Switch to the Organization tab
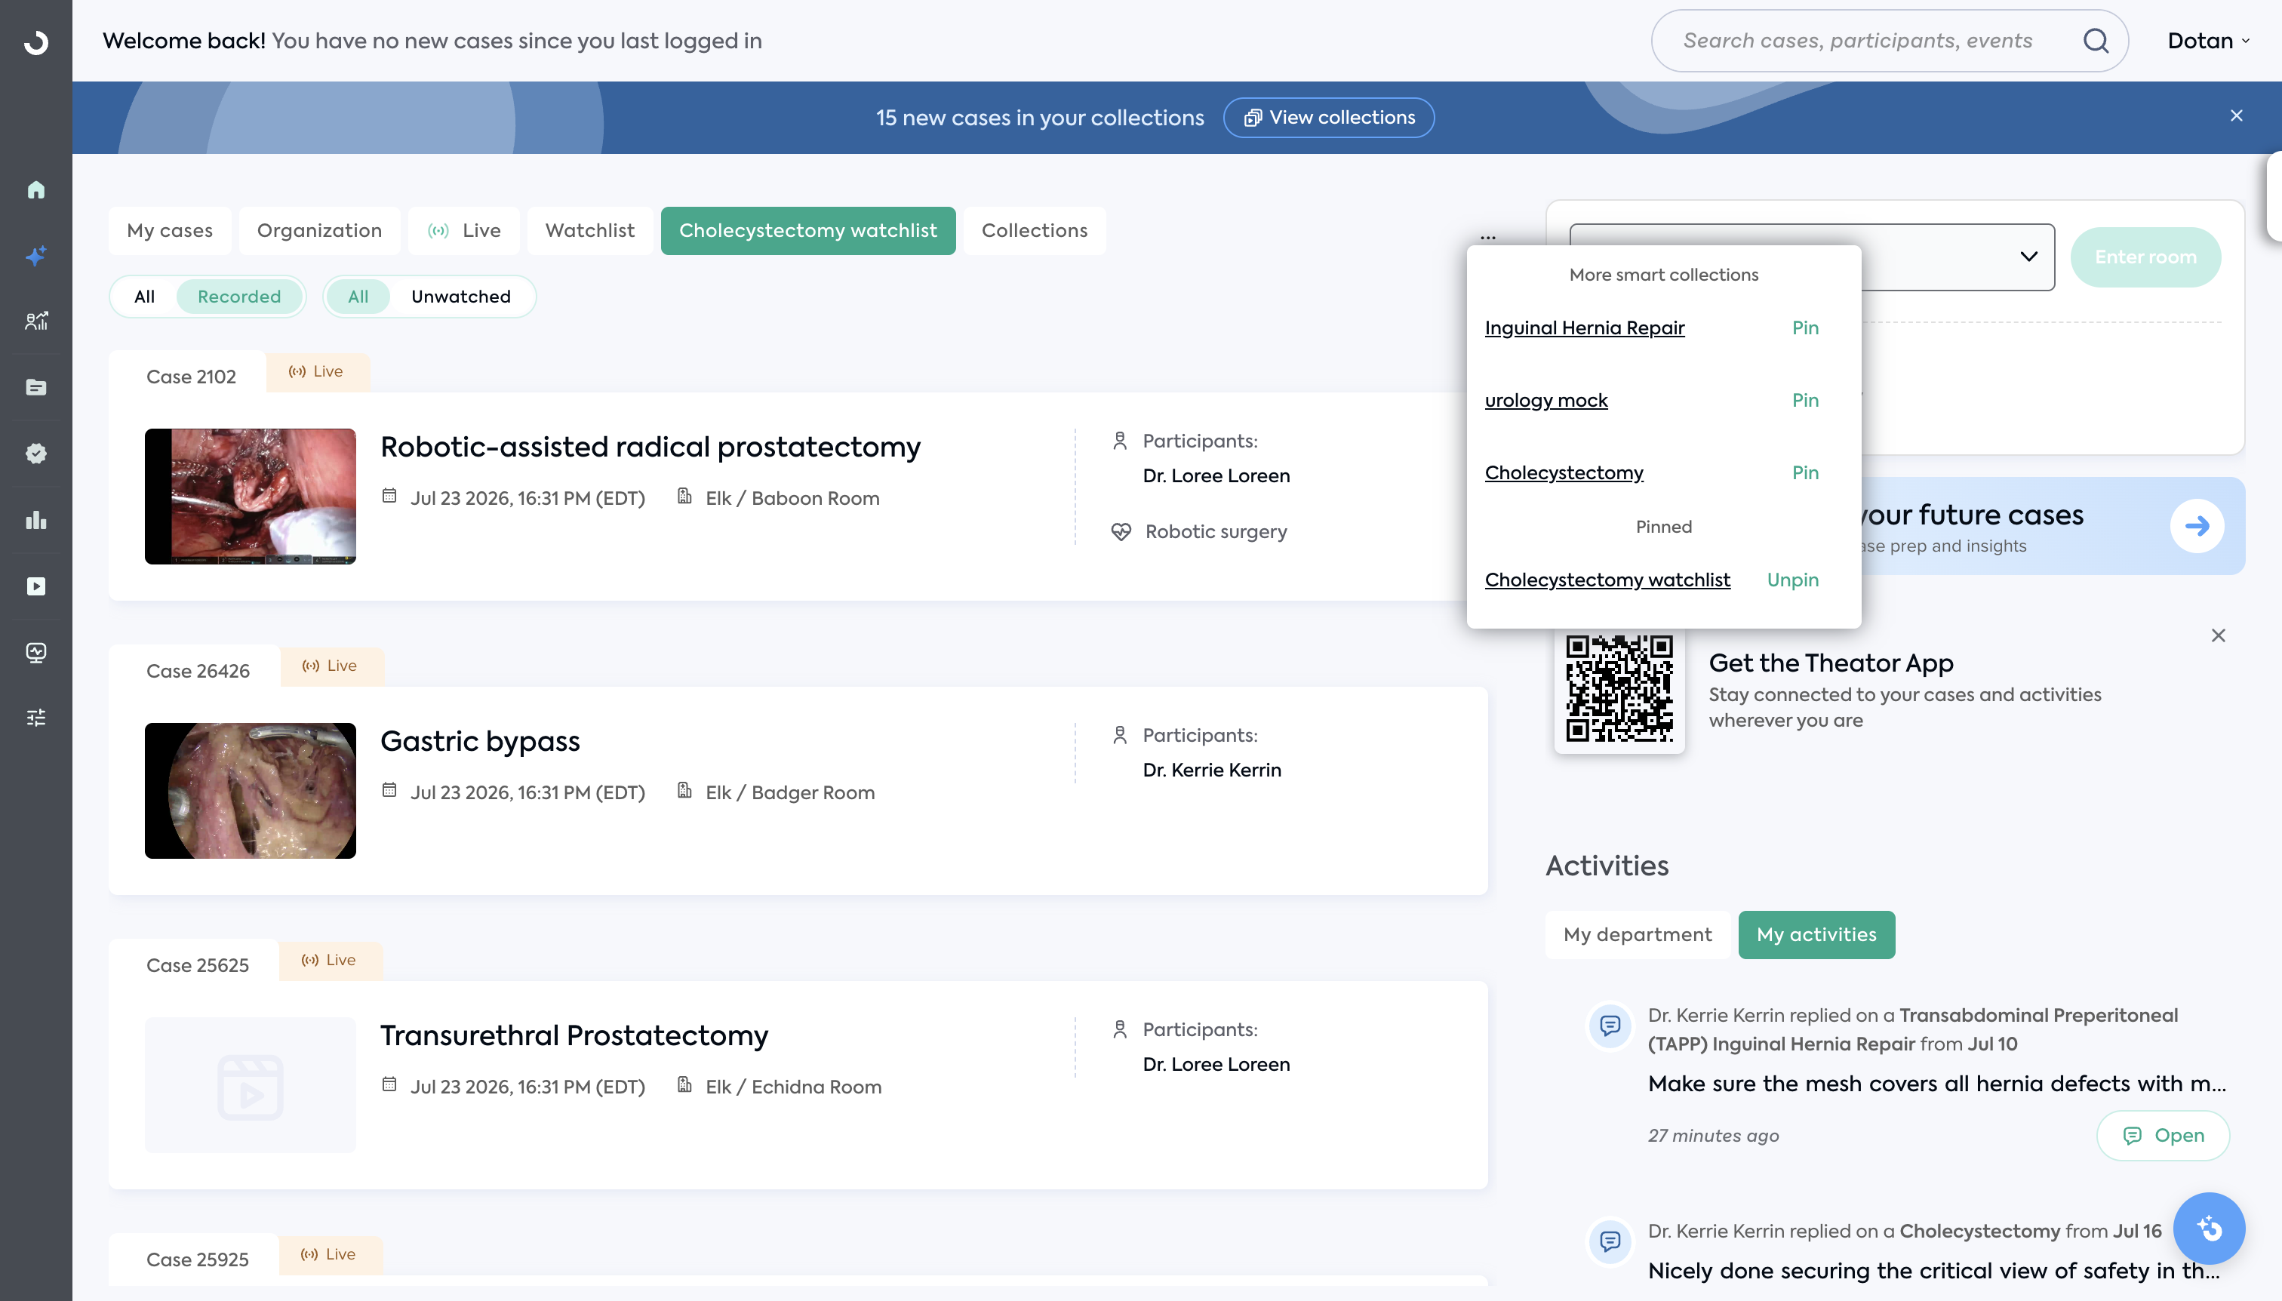This screenshot has width=2282, height=1301. point(319,230)
